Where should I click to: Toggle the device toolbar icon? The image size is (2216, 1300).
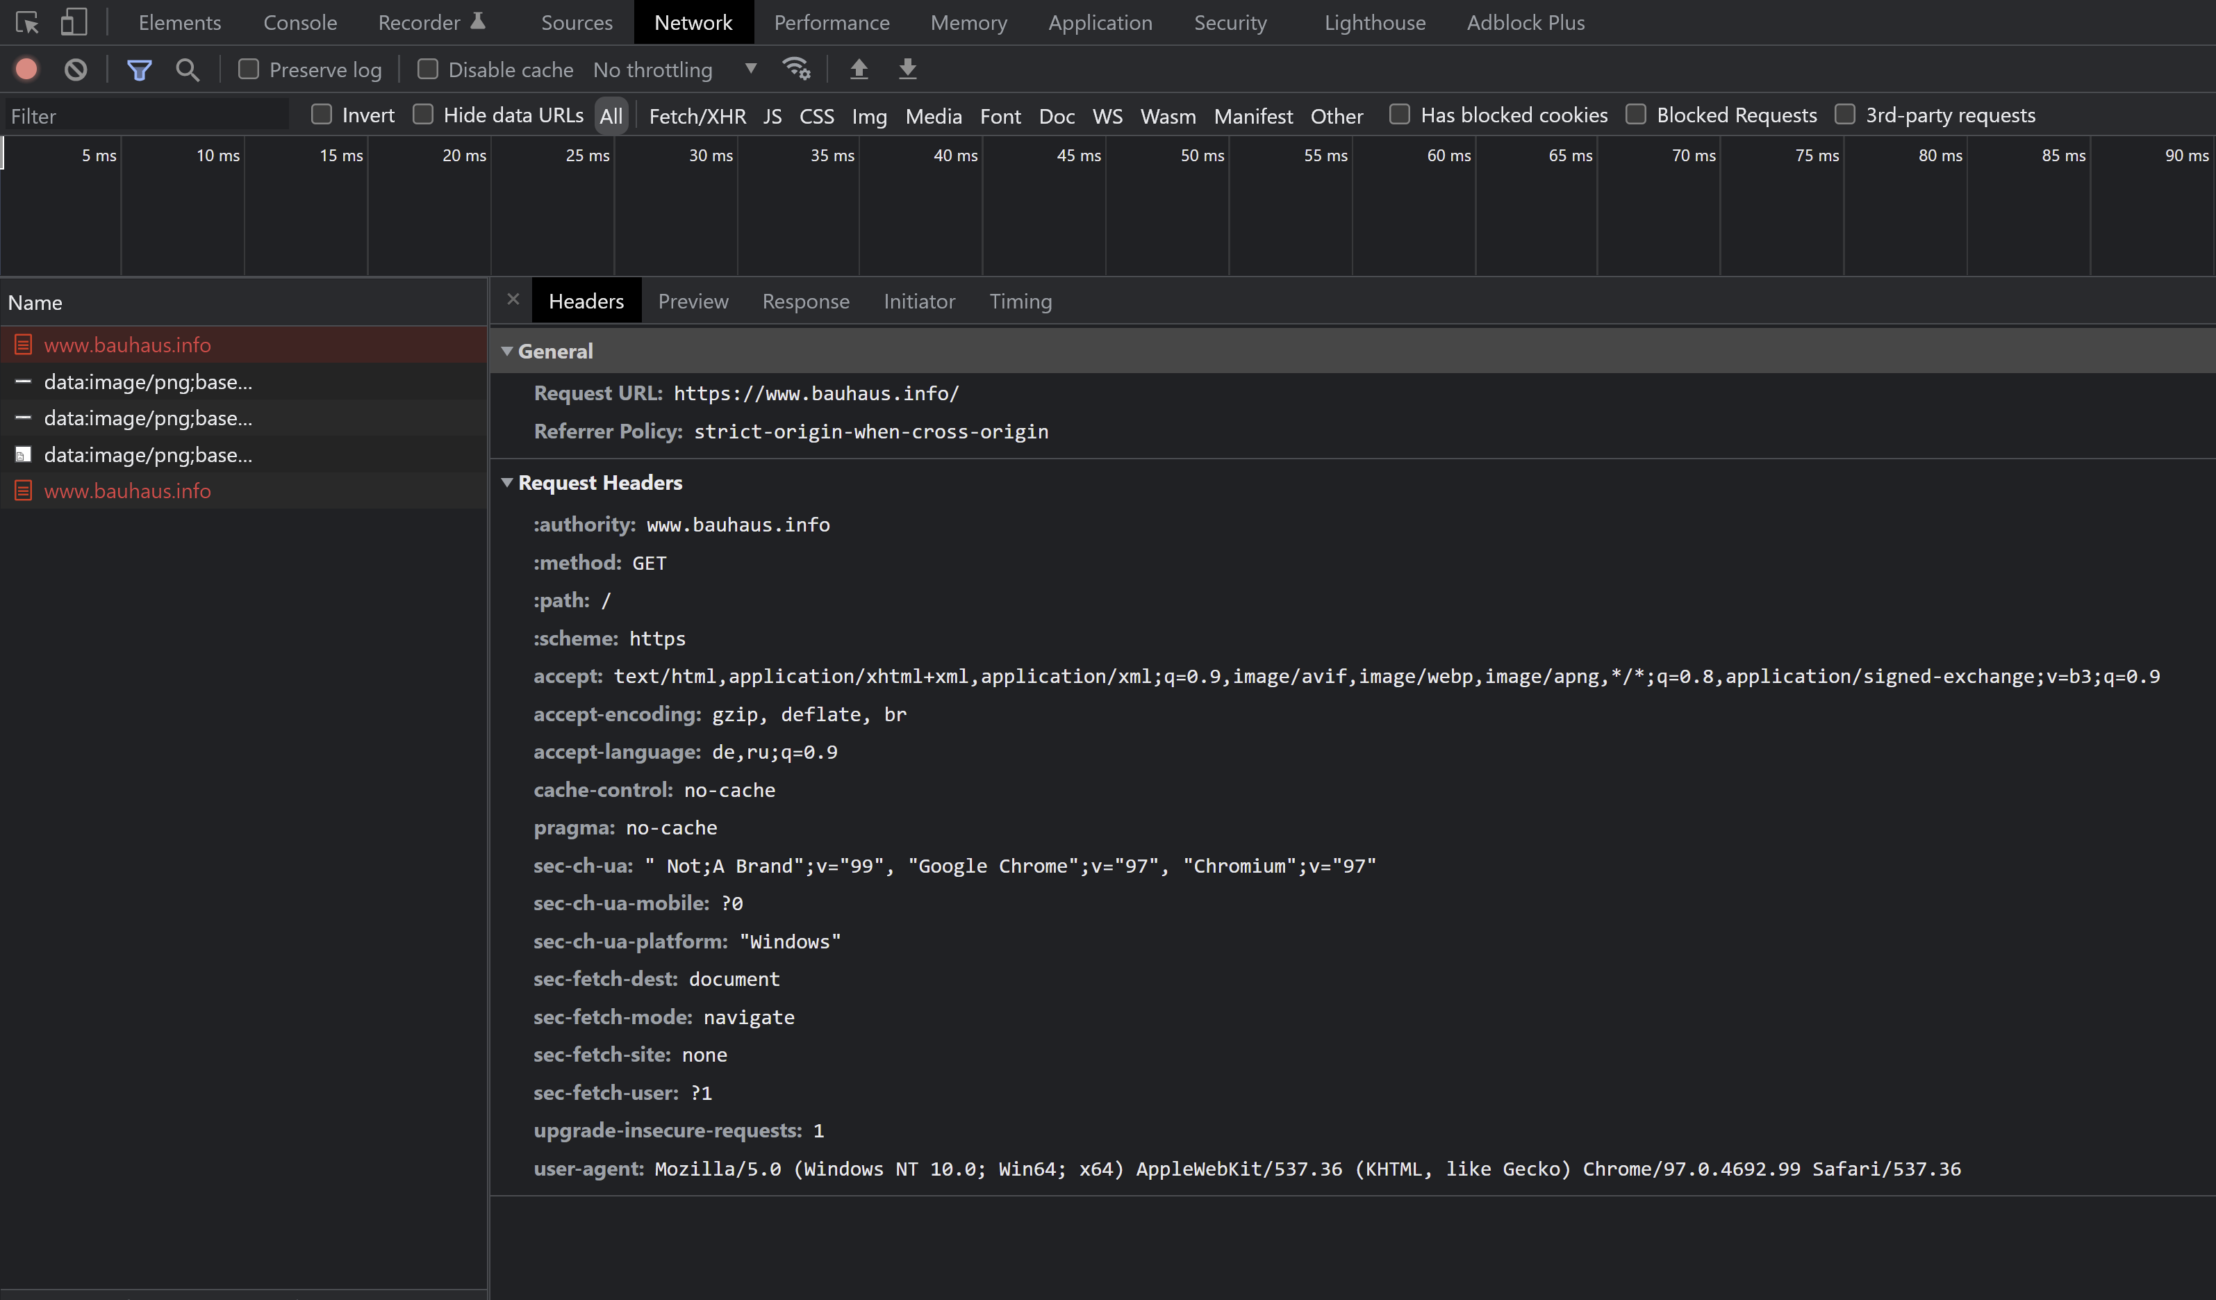tap(74, 23)
